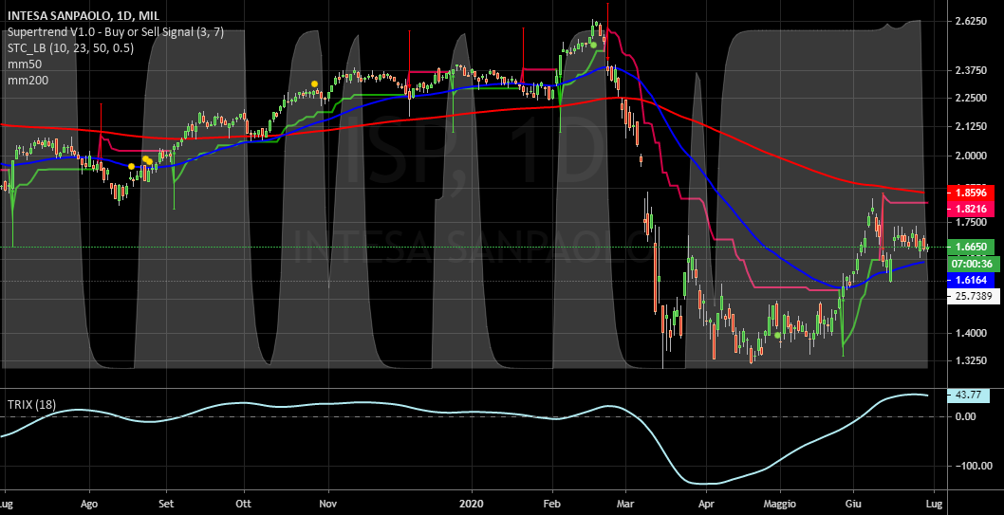Click the 0.00 TRIX axis tick
The image size is (1004, 515).
[x=964, y=416]
